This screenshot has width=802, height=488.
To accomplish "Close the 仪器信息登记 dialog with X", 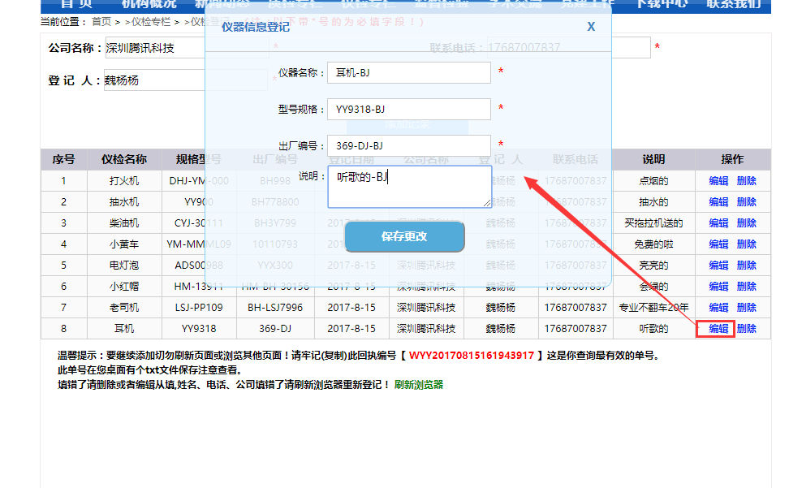I will [x=591, y=27].
